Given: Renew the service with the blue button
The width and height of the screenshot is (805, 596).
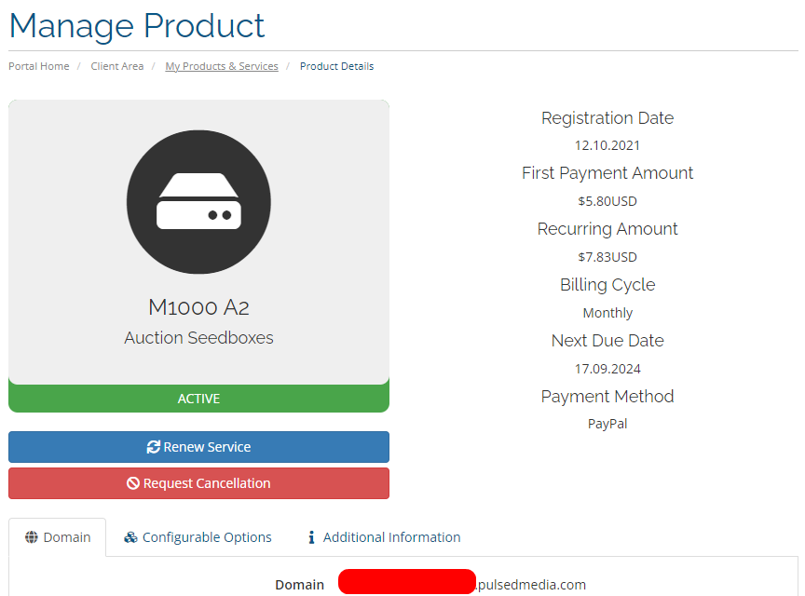Looking at the screenshot, I should (198, 447).
